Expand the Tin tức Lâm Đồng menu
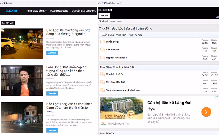This screenshot has width=220, height=135. click(x=37, y=11)
